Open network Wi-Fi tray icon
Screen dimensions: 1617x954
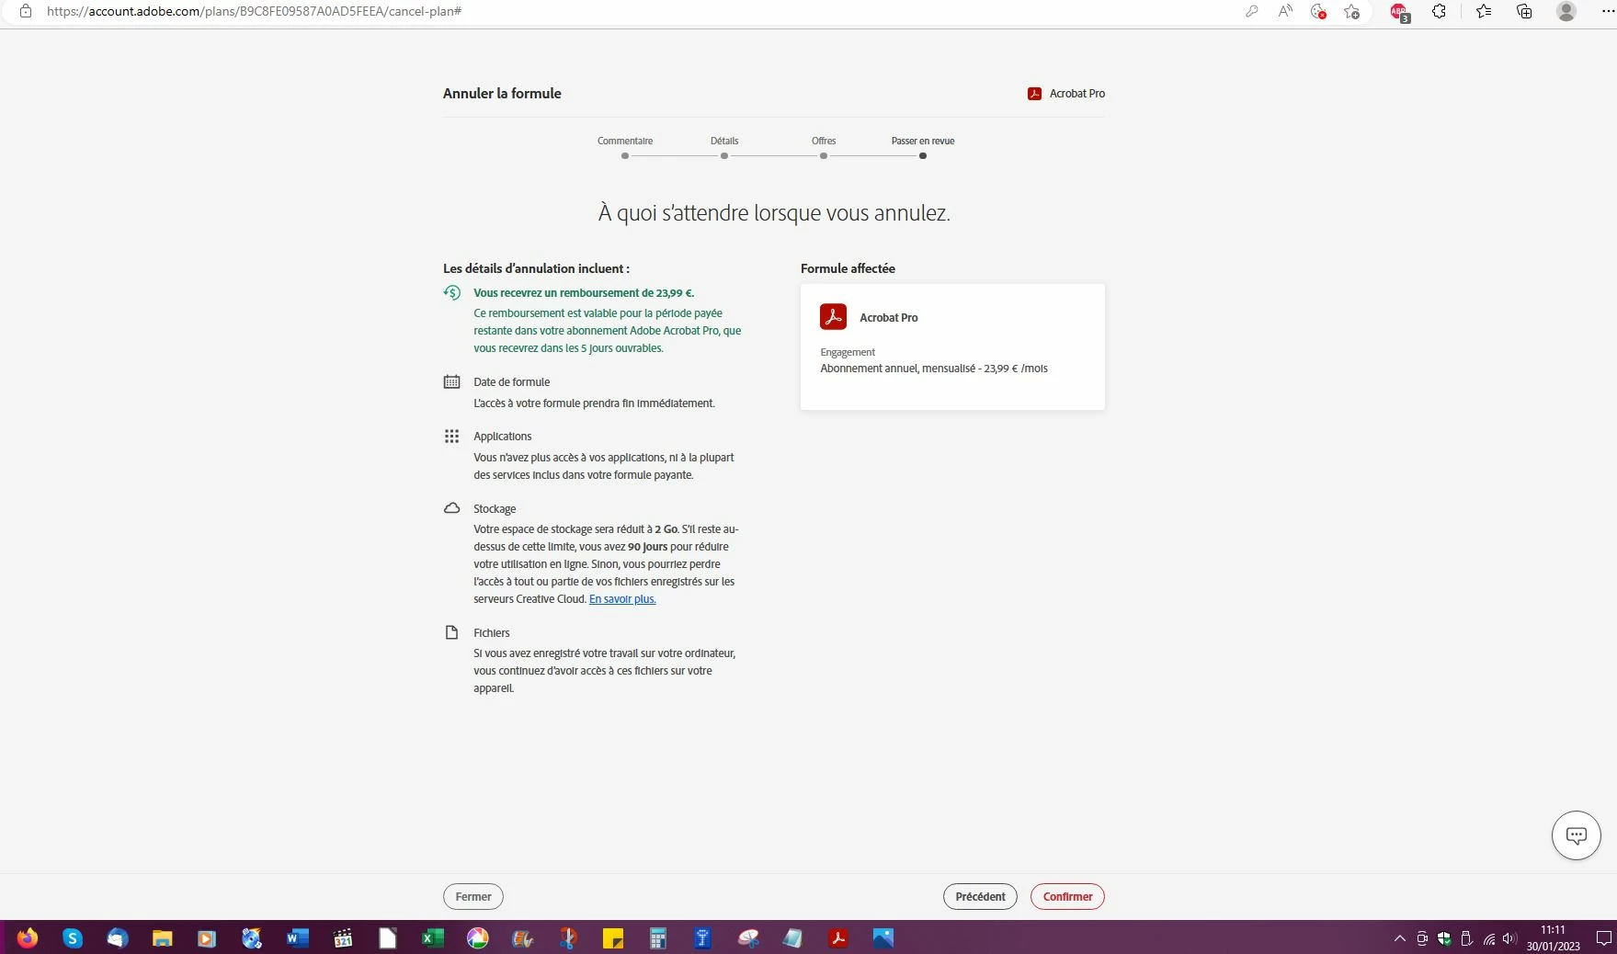1489,938
